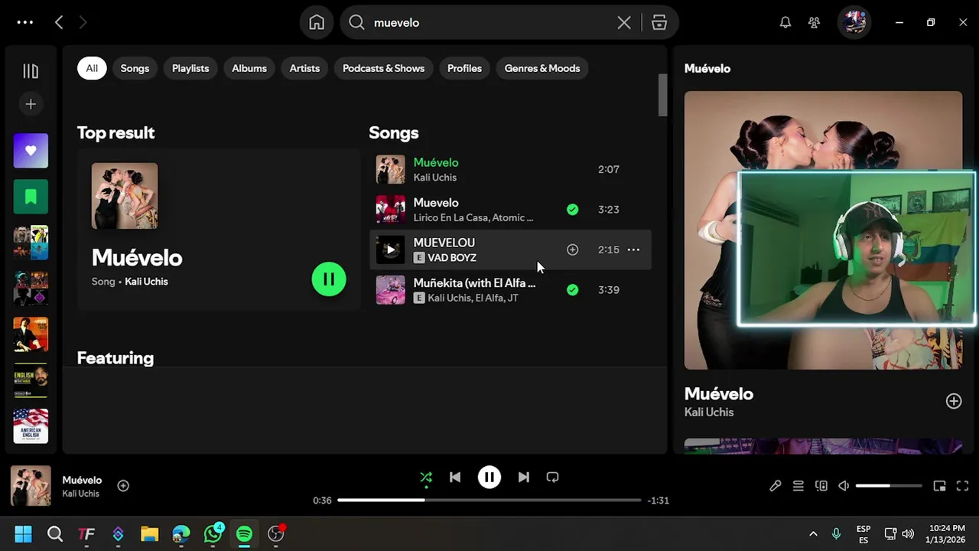
Task: Play MUEVELOU track by VAD BOYZ
Action: 390,249
